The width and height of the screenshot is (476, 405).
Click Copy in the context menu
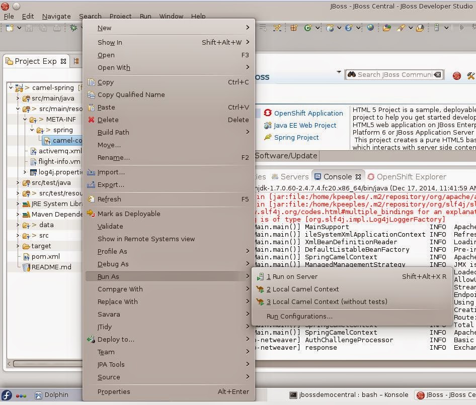(169, 82)
